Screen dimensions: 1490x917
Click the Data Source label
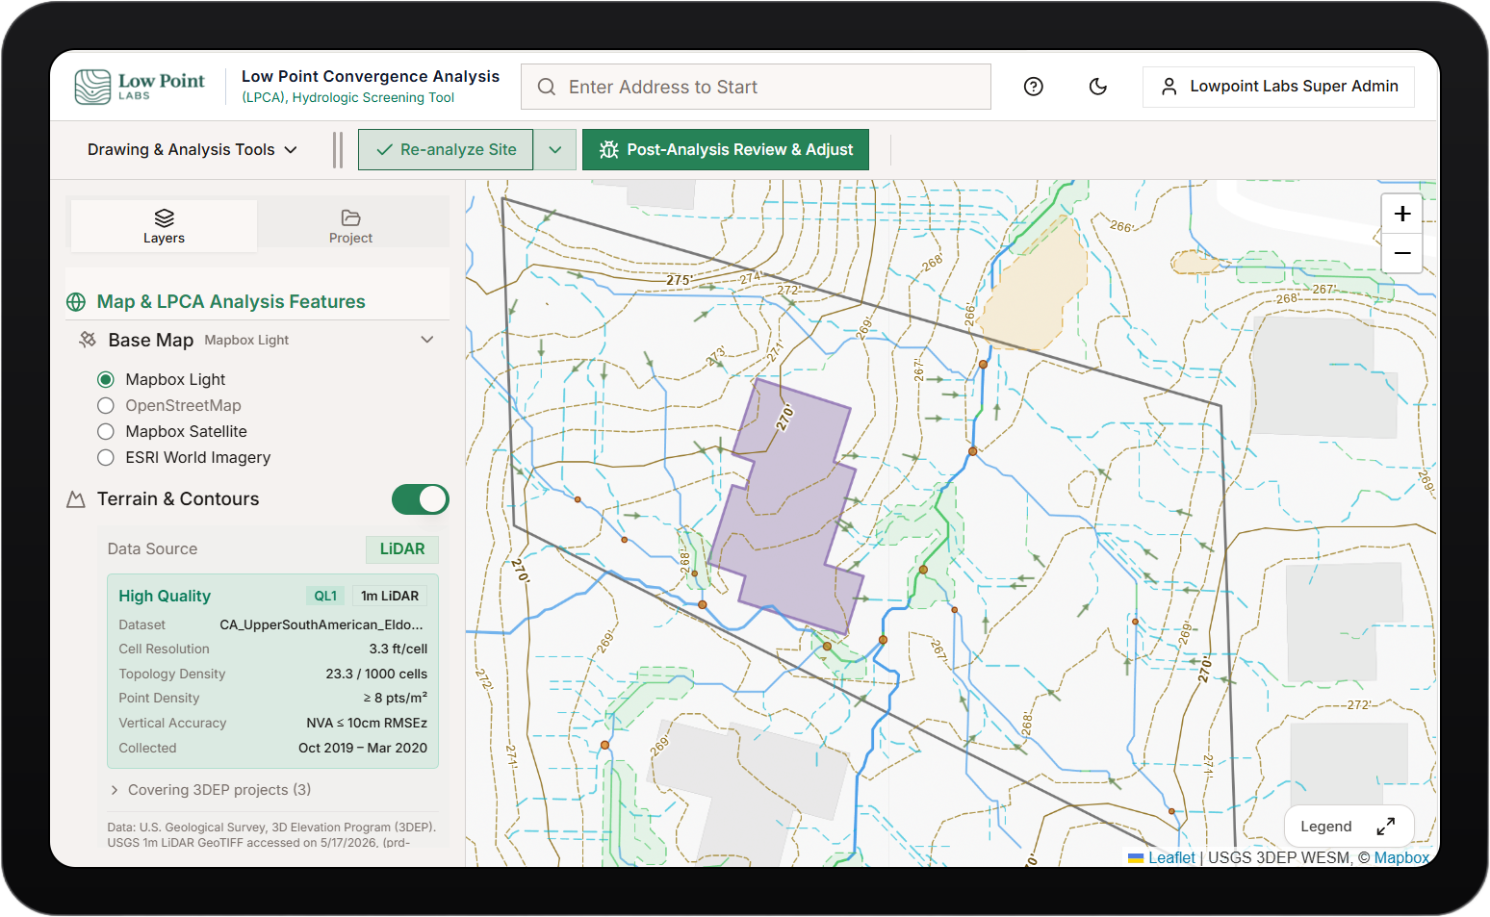tap(152, 549)
